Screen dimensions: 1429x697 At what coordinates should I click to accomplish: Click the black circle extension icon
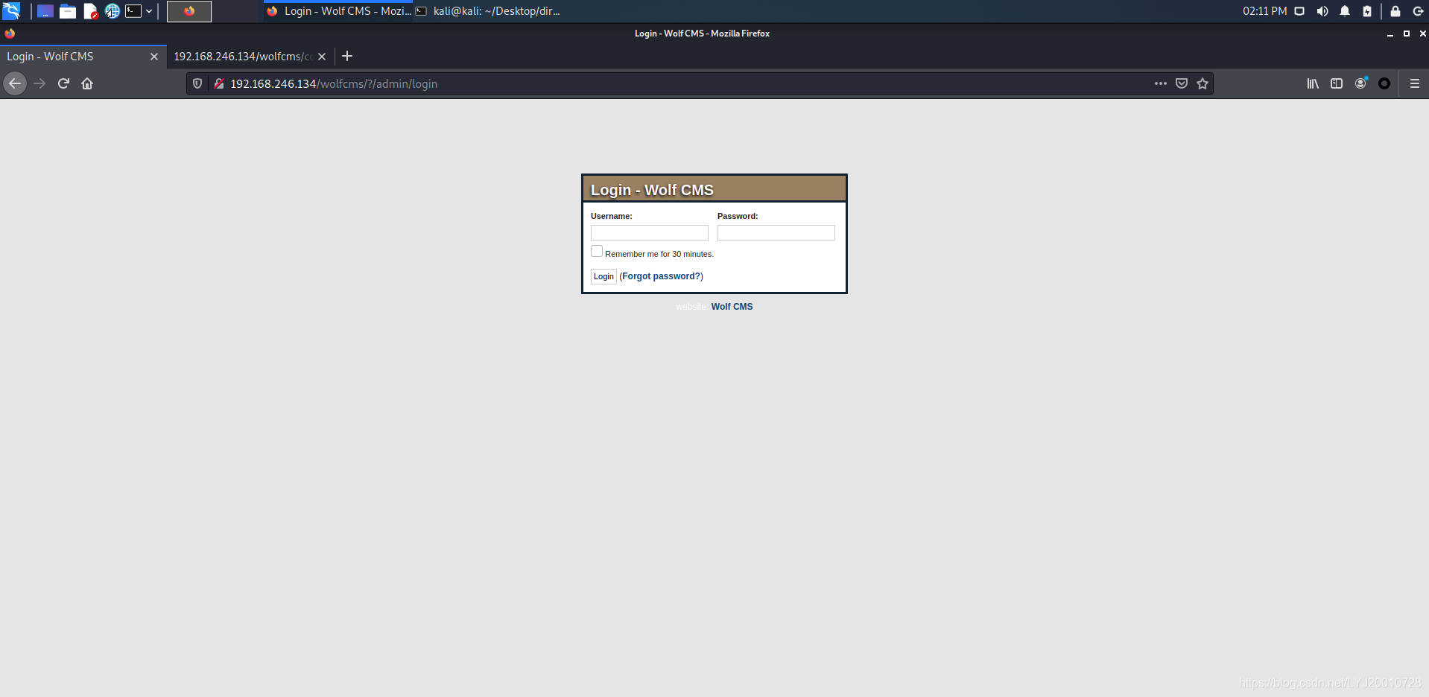pos(1384,83)
